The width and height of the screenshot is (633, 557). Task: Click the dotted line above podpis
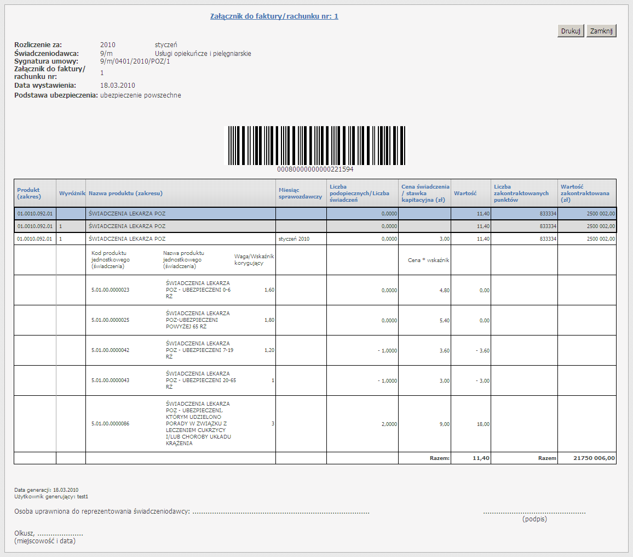(x=534, y=512)
